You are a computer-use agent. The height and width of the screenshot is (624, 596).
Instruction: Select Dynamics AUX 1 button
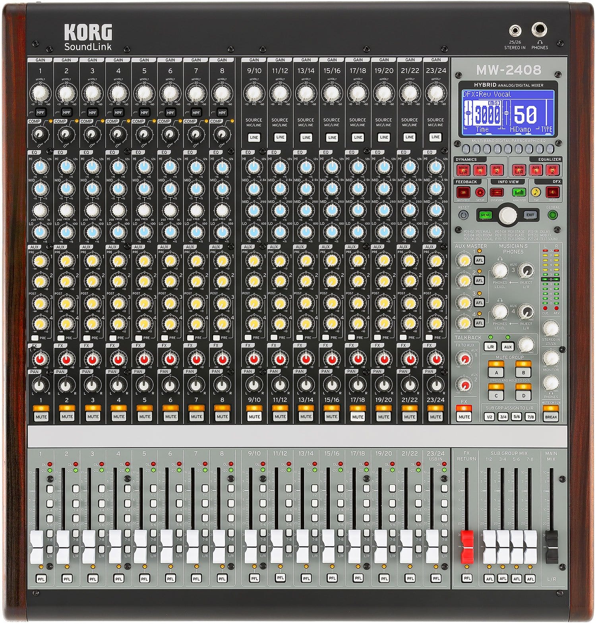[x=480, y=170]
